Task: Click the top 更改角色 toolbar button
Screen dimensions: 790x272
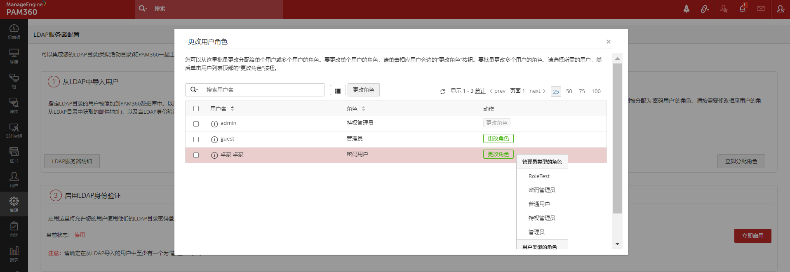Action: [x=364, y=90]
